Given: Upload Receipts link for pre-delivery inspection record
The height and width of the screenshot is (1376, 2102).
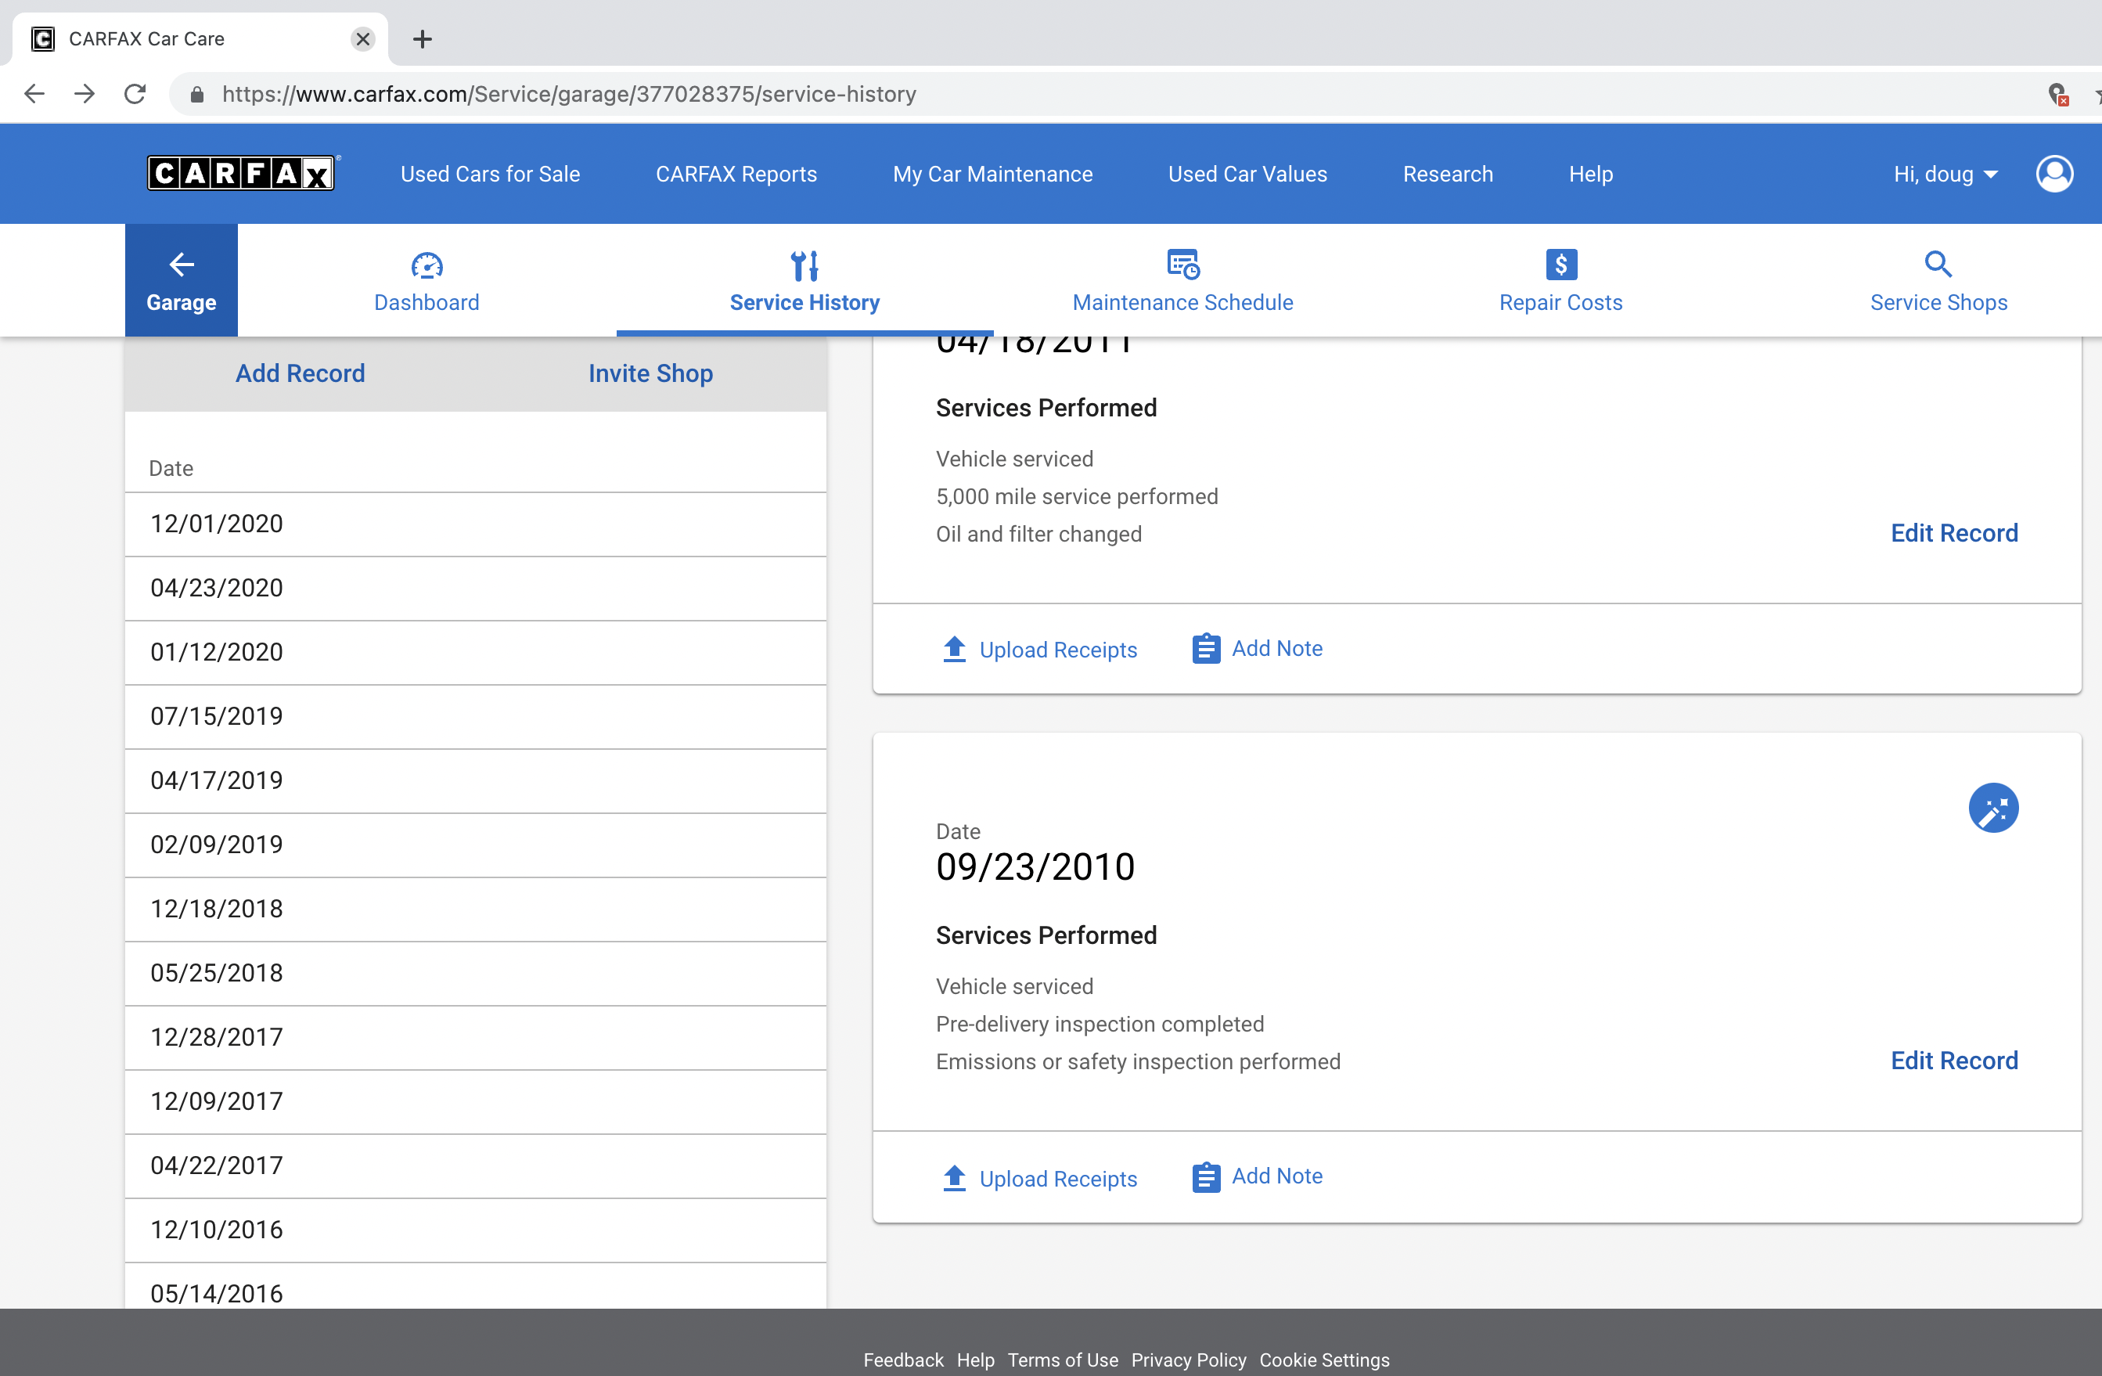Looking at the screenshot, I should coord(1058,1179).
